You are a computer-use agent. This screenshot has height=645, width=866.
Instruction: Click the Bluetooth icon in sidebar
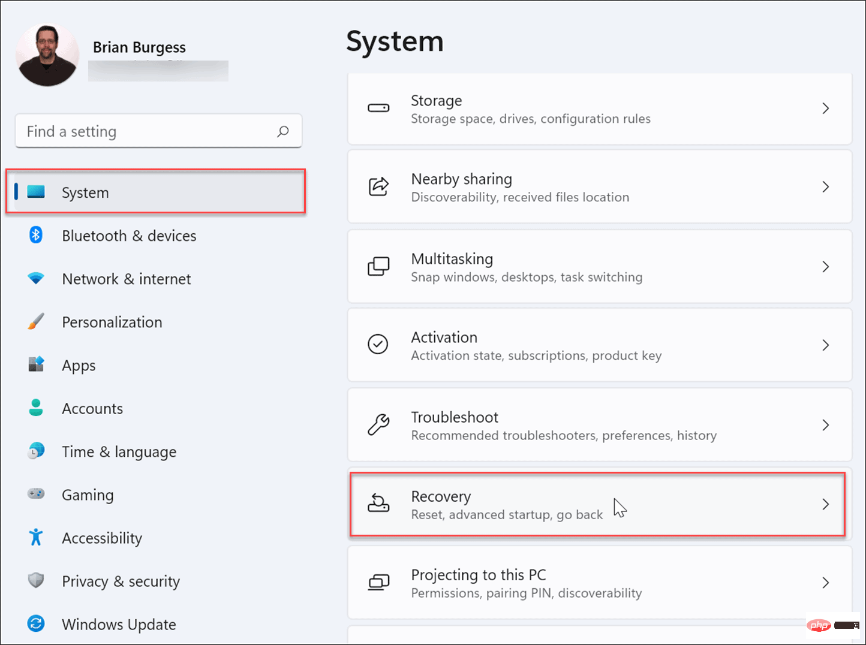(x=36, y=235)
